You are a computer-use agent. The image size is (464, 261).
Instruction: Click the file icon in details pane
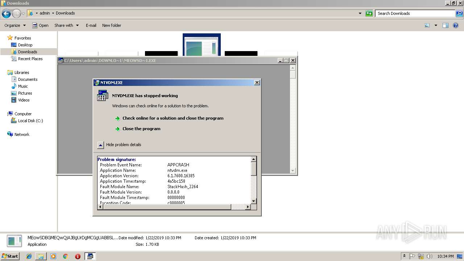[x=14, y=241]
